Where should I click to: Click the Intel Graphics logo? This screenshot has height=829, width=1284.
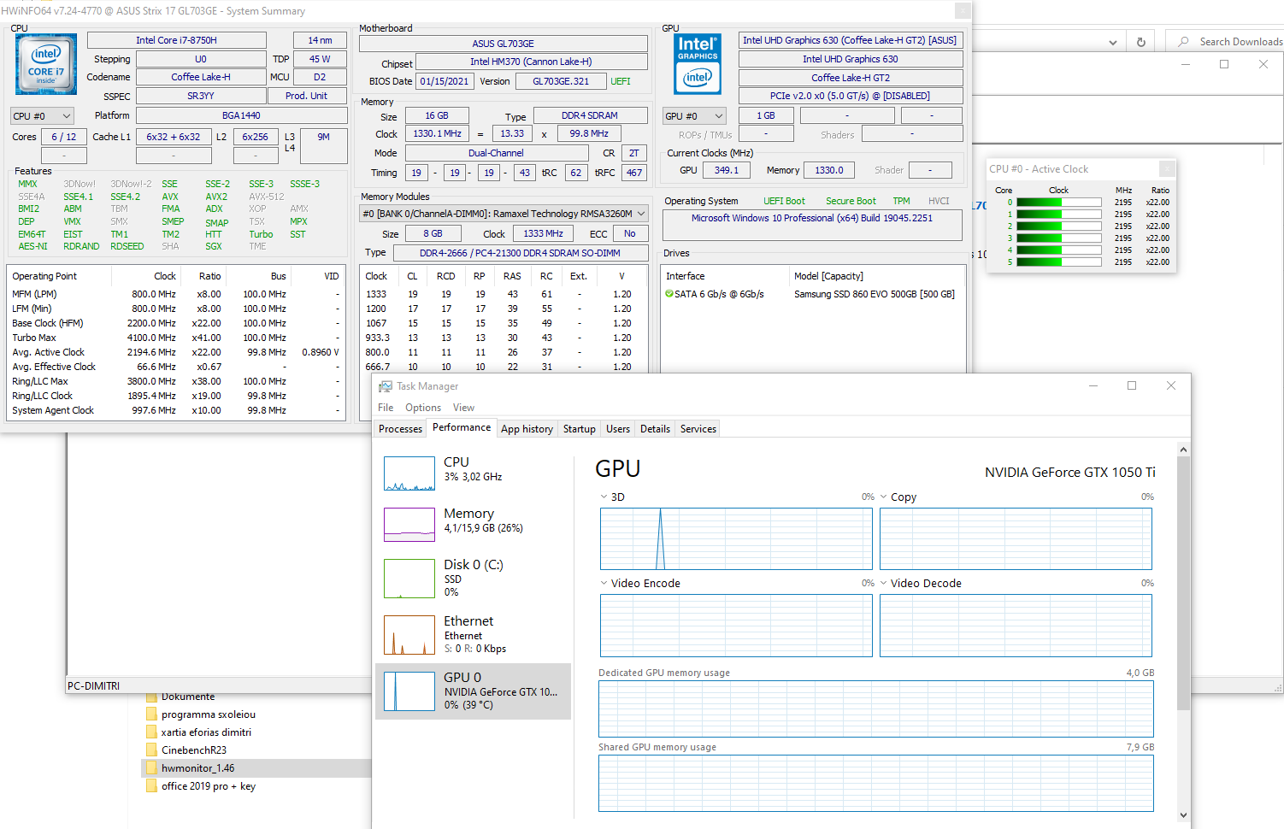[x=698, y=64]
